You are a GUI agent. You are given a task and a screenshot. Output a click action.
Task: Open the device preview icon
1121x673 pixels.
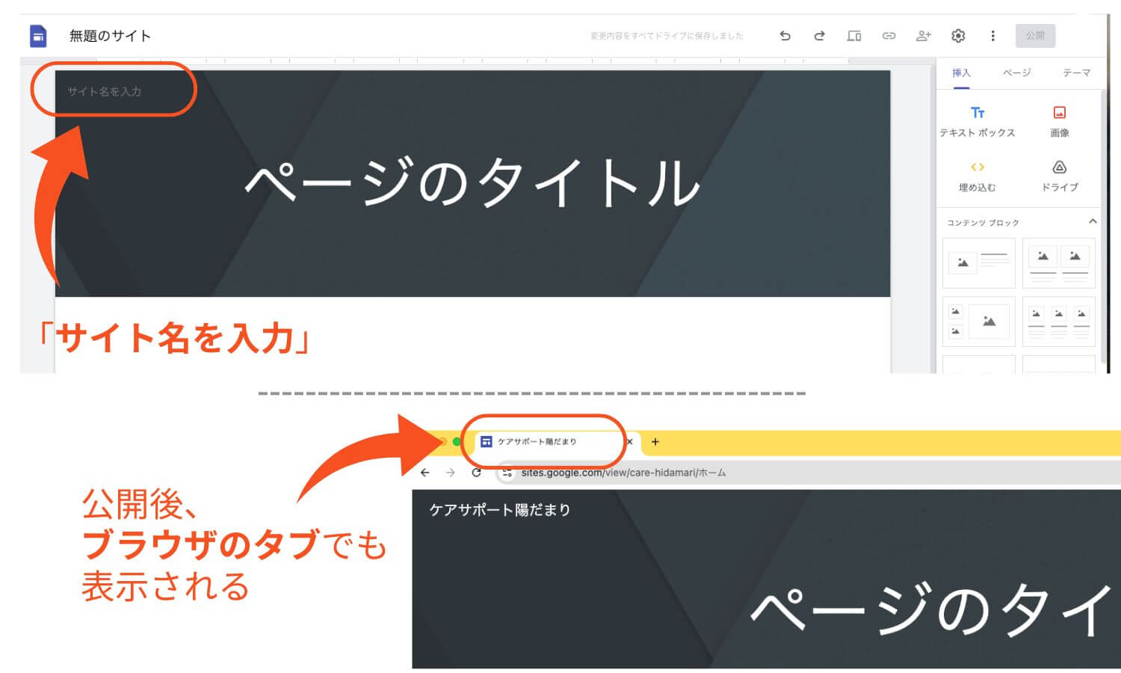pos(853,35)
